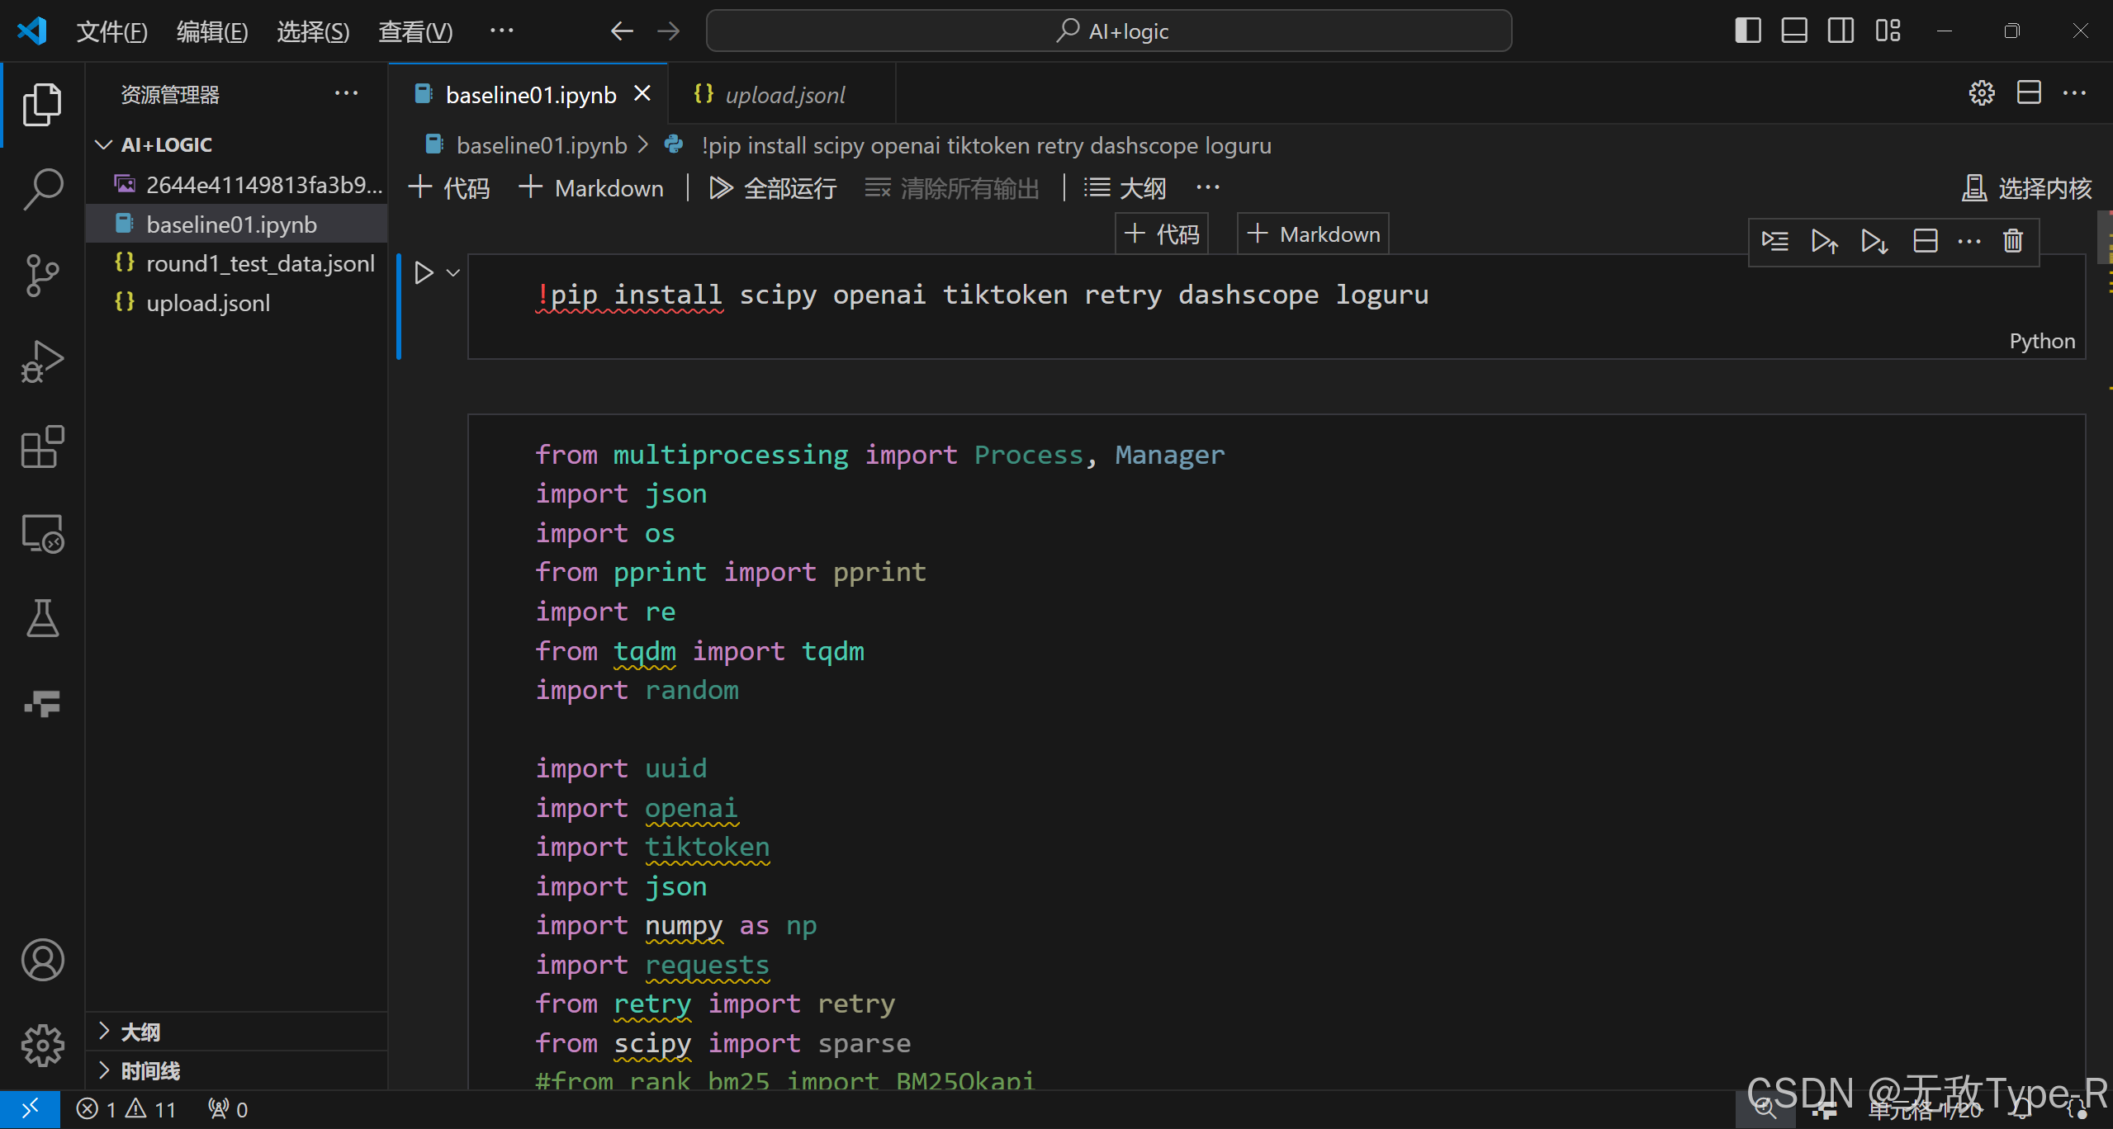
Task: Click 全部运行 to run all cells
Action: 773,188
